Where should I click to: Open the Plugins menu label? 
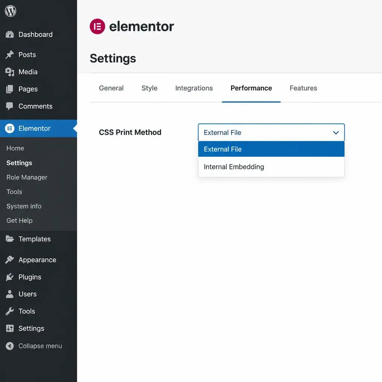pyautogui.click(x=30, y=277)
